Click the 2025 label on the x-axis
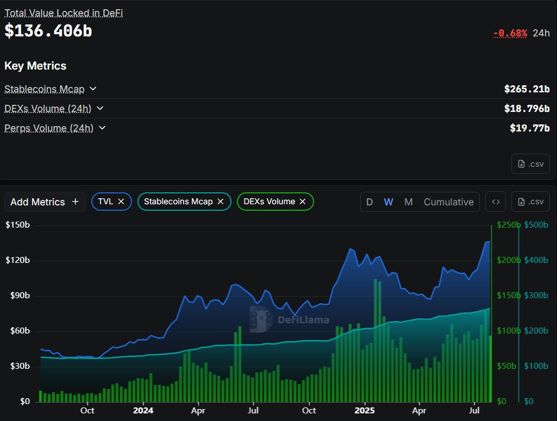 pos(365,411)
